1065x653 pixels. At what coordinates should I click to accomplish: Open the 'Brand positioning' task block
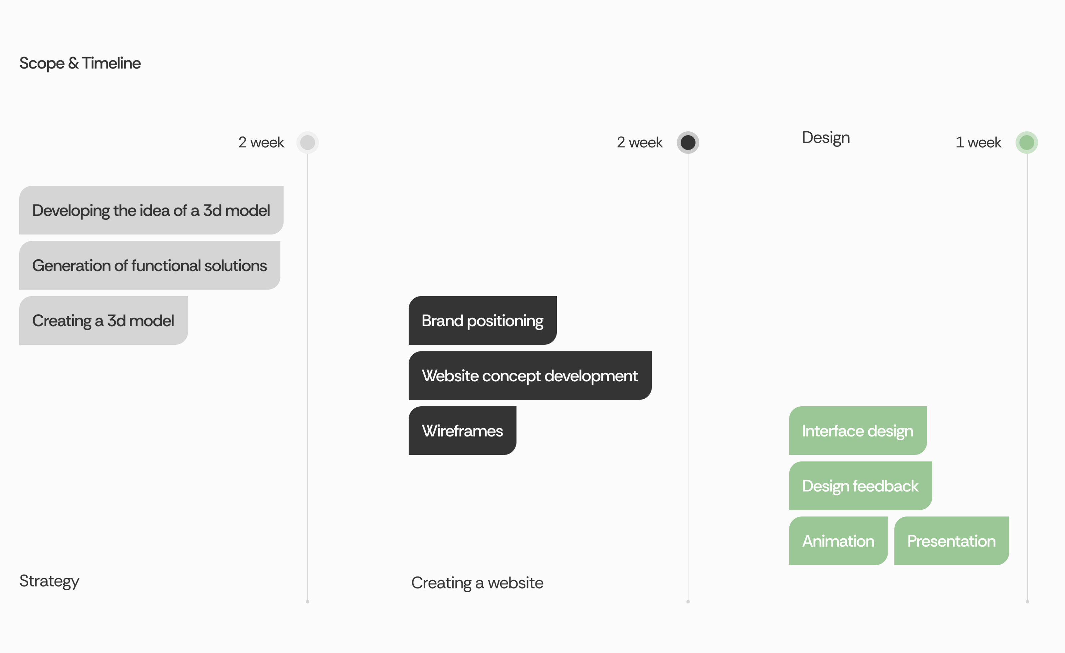(482, 321)
